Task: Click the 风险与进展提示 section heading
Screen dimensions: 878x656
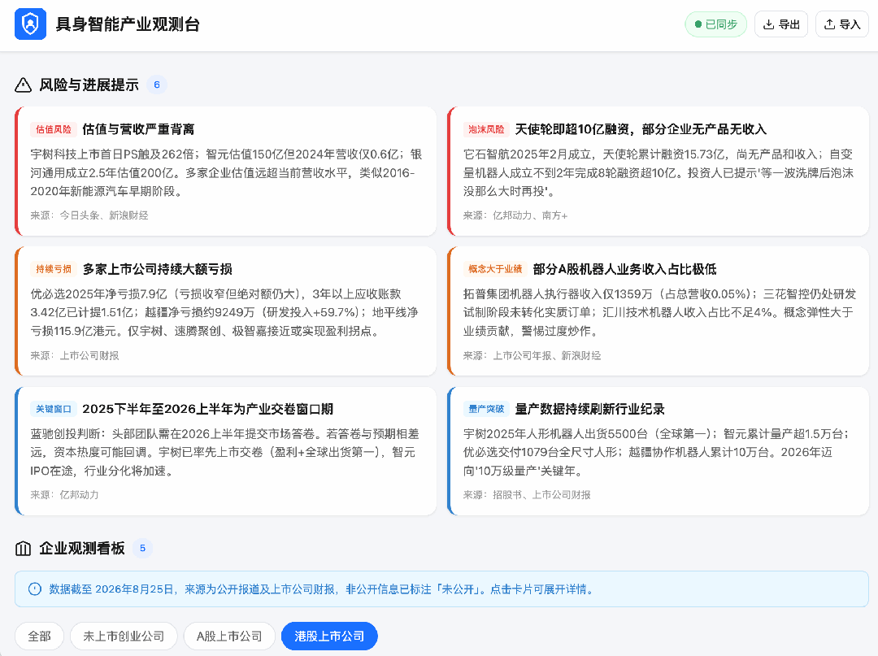Action: point(89,85)
